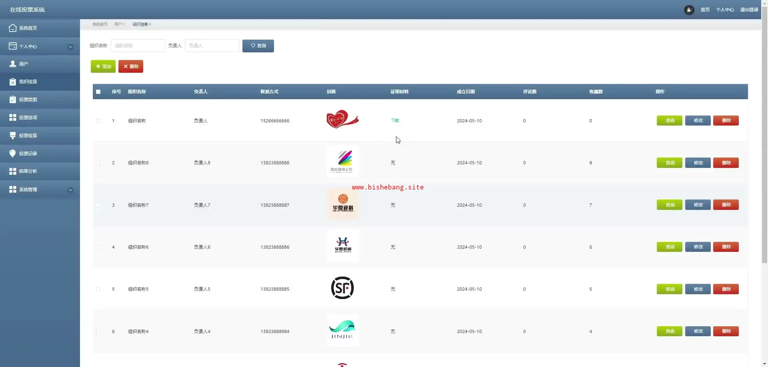768x367 pixels.
Task: Click 删除 for row with phone 15266666666
Action: pos(726,121)
